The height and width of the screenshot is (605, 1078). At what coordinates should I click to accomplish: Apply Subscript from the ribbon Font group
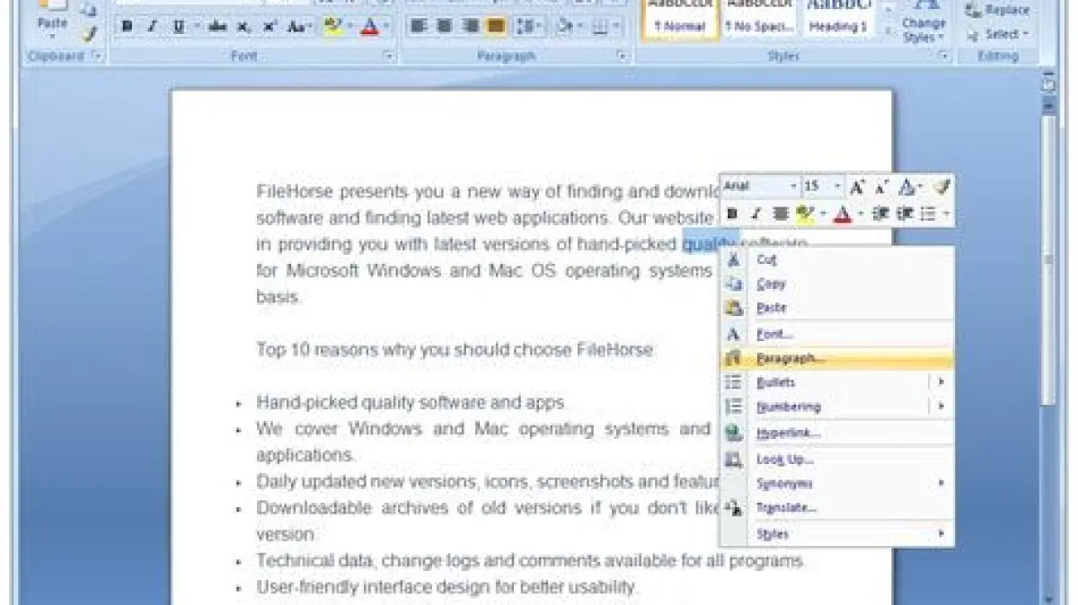point(243,28)
